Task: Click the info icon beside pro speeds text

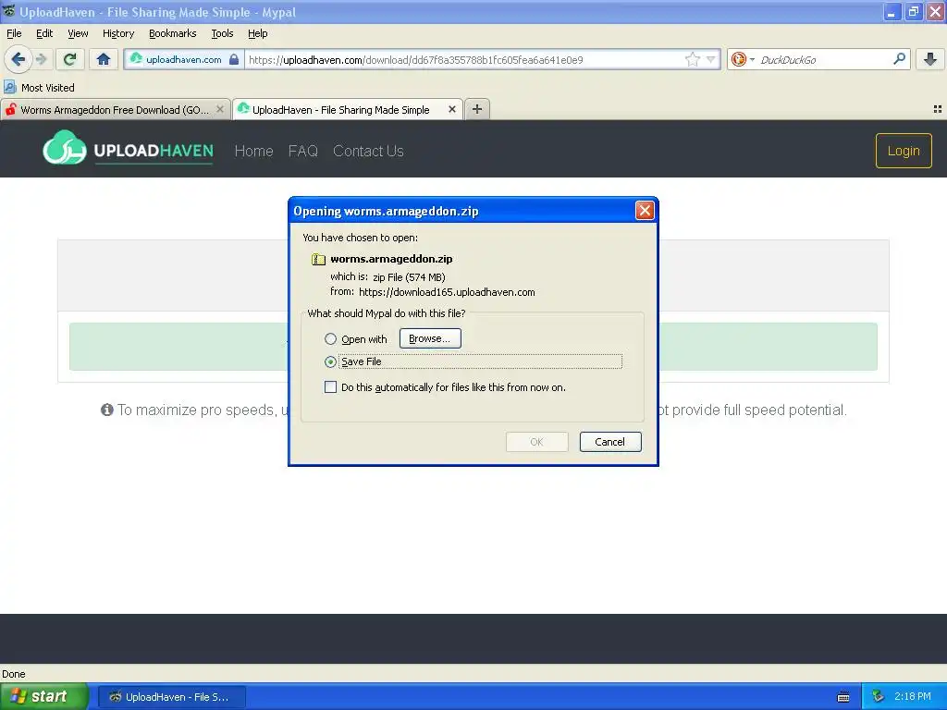Action: tap(107, 410)
